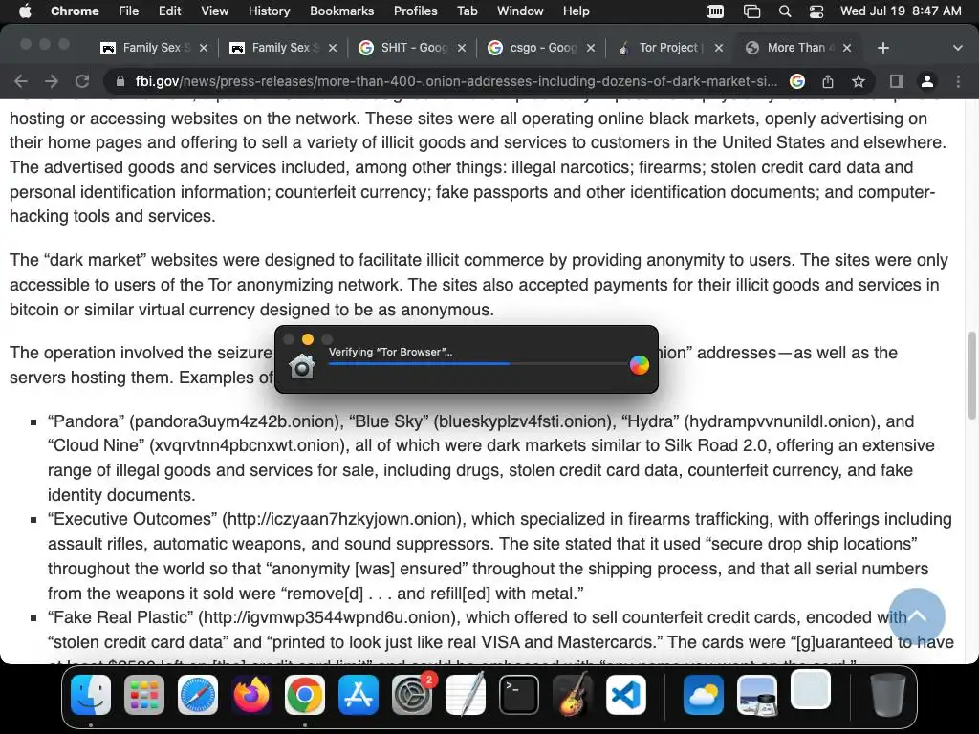This screenshot has width=979, height=734.
Task: Open the Chrome profile avatar
Action: point(927,81)
